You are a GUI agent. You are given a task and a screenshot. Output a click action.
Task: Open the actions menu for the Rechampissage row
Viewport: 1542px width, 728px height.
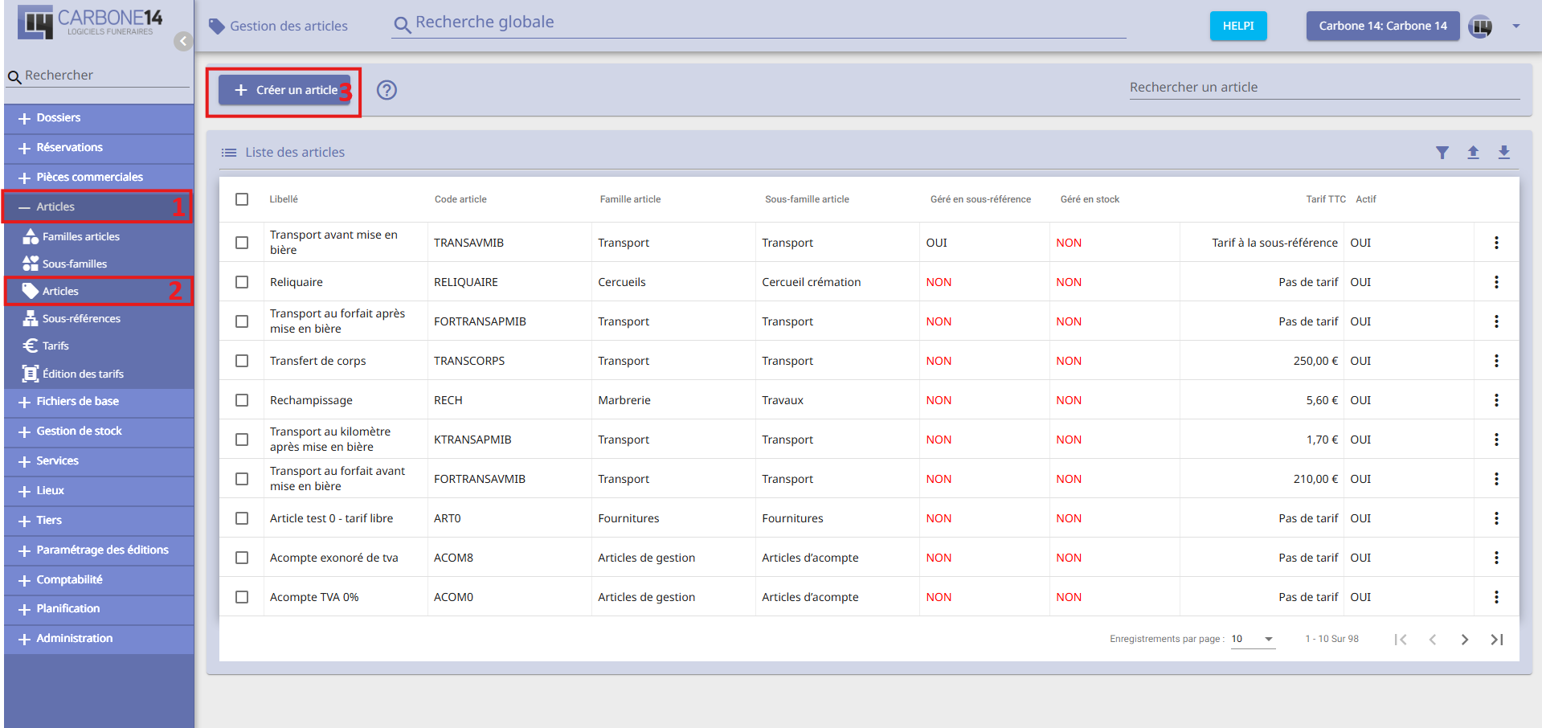coord(1496,400)
